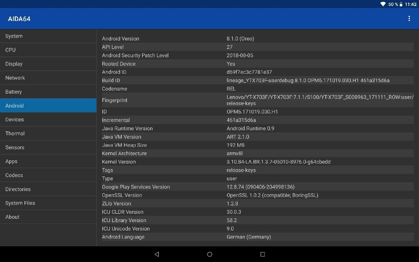Select the Fingerprint row label
The image size is (419, 262).
click(115, 100)
